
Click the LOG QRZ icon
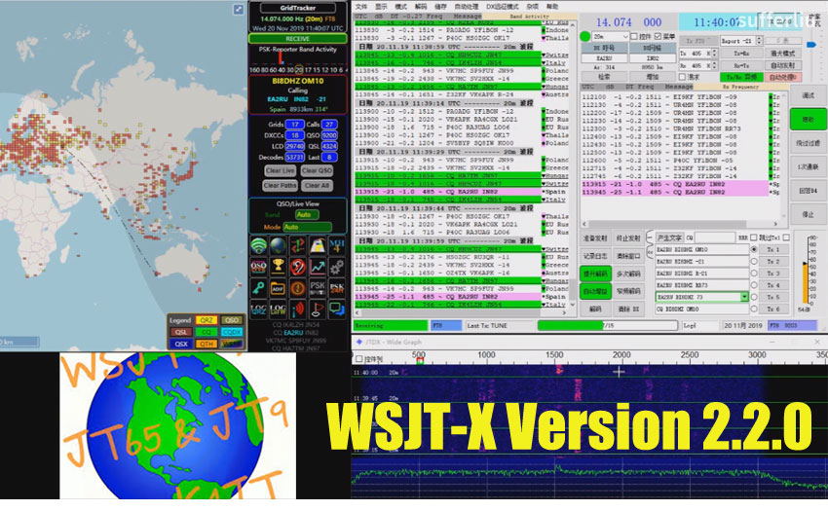[x=258, y=309]
